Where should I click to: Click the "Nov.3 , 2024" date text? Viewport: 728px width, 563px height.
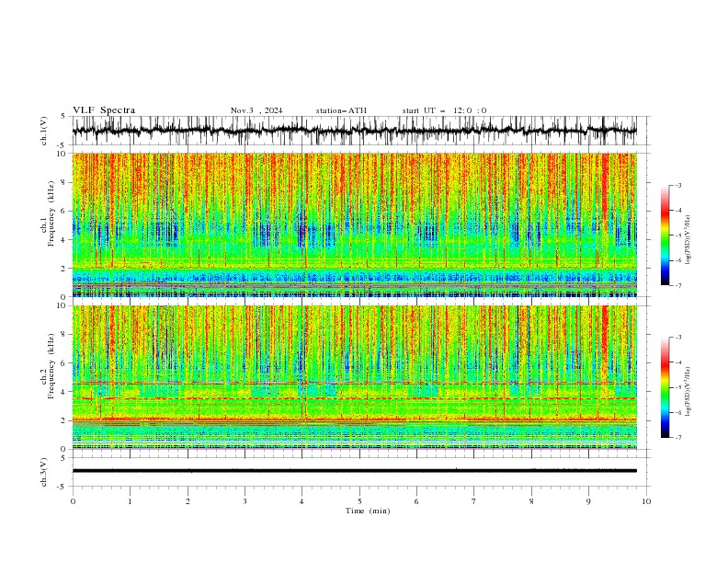tap(256, 110)
